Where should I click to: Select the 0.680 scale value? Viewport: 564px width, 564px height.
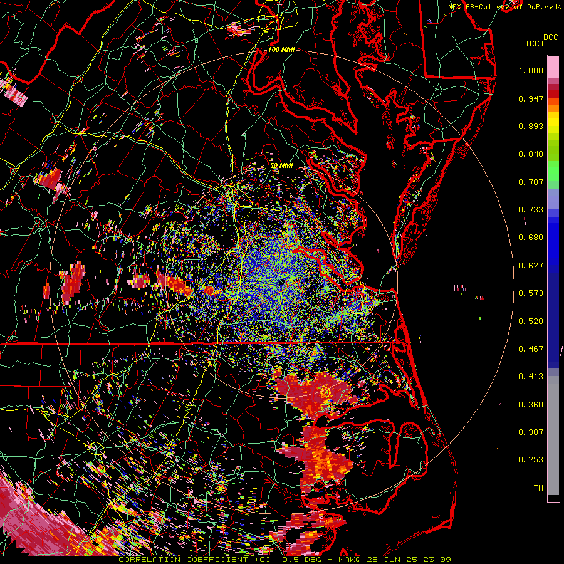(531, 238)
